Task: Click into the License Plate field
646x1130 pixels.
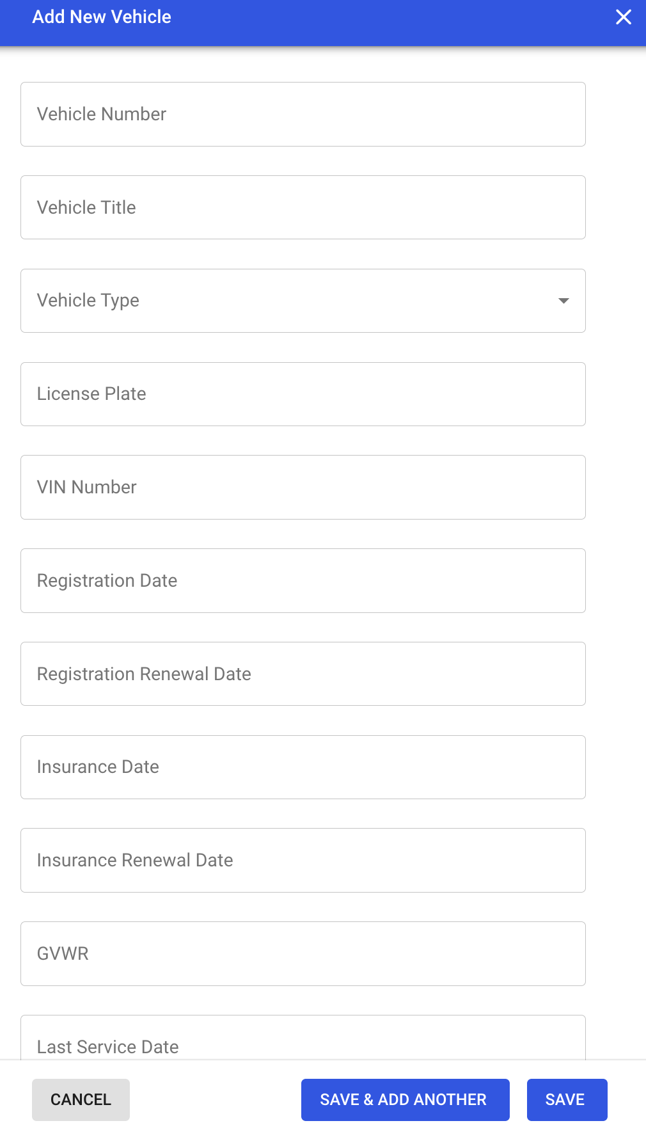Action: [303, 394]
